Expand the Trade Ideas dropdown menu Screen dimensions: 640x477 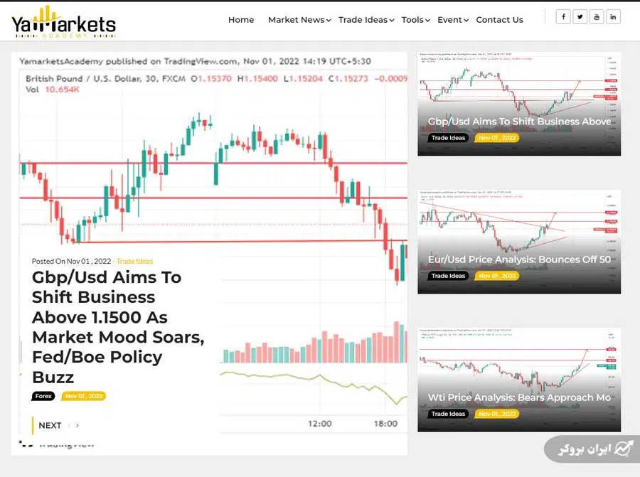(366, 20)
